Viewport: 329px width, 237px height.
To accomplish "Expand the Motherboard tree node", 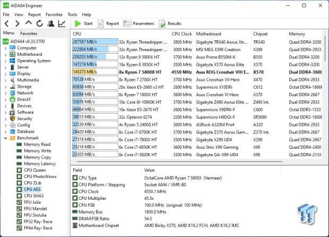I will pos(6,54).
